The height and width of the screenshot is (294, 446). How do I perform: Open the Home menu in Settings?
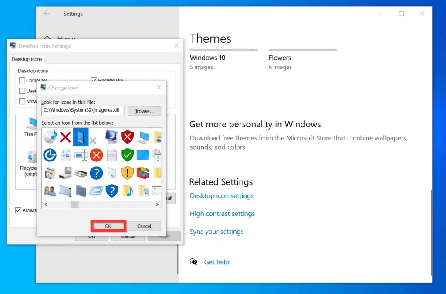[66, 39]
